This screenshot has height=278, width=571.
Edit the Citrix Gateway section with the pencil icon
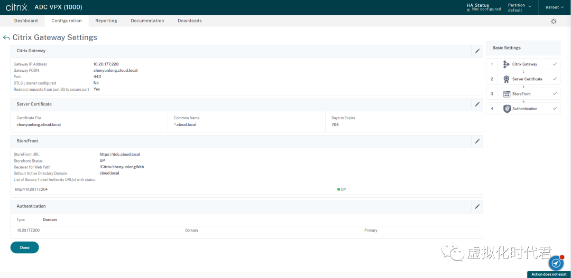[477, 51]
